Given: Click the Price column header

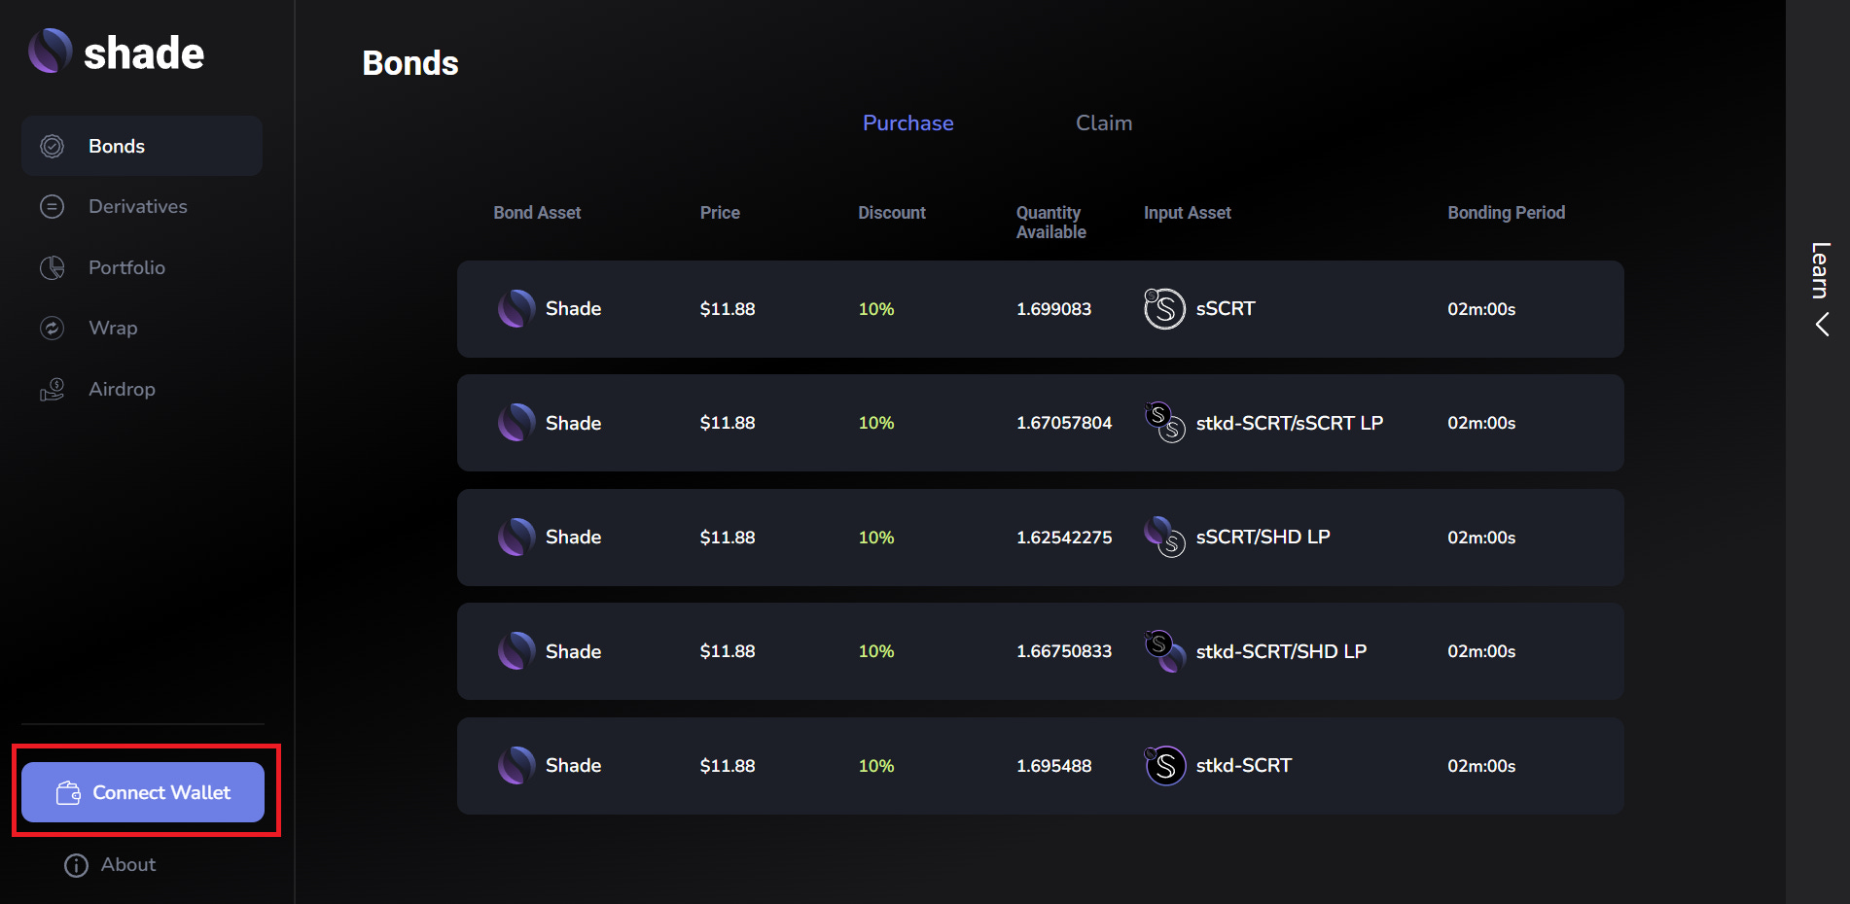Looking at the screenshot, I should 720,213.
